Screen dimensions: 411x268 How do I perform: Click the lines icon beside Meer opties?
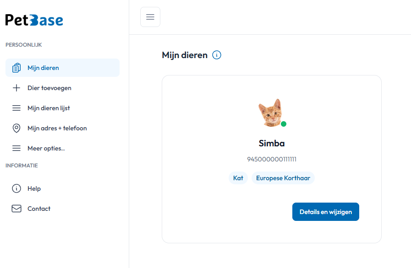click(x=16, y=148)
